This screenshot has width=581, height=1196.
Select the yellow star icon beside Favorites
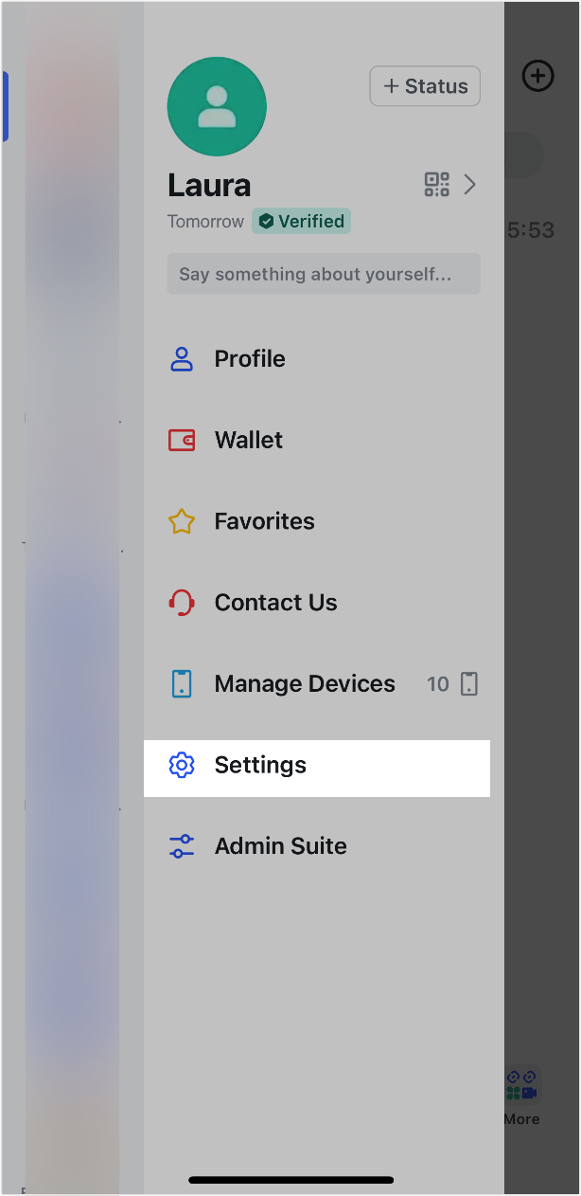tap(182, 521)
